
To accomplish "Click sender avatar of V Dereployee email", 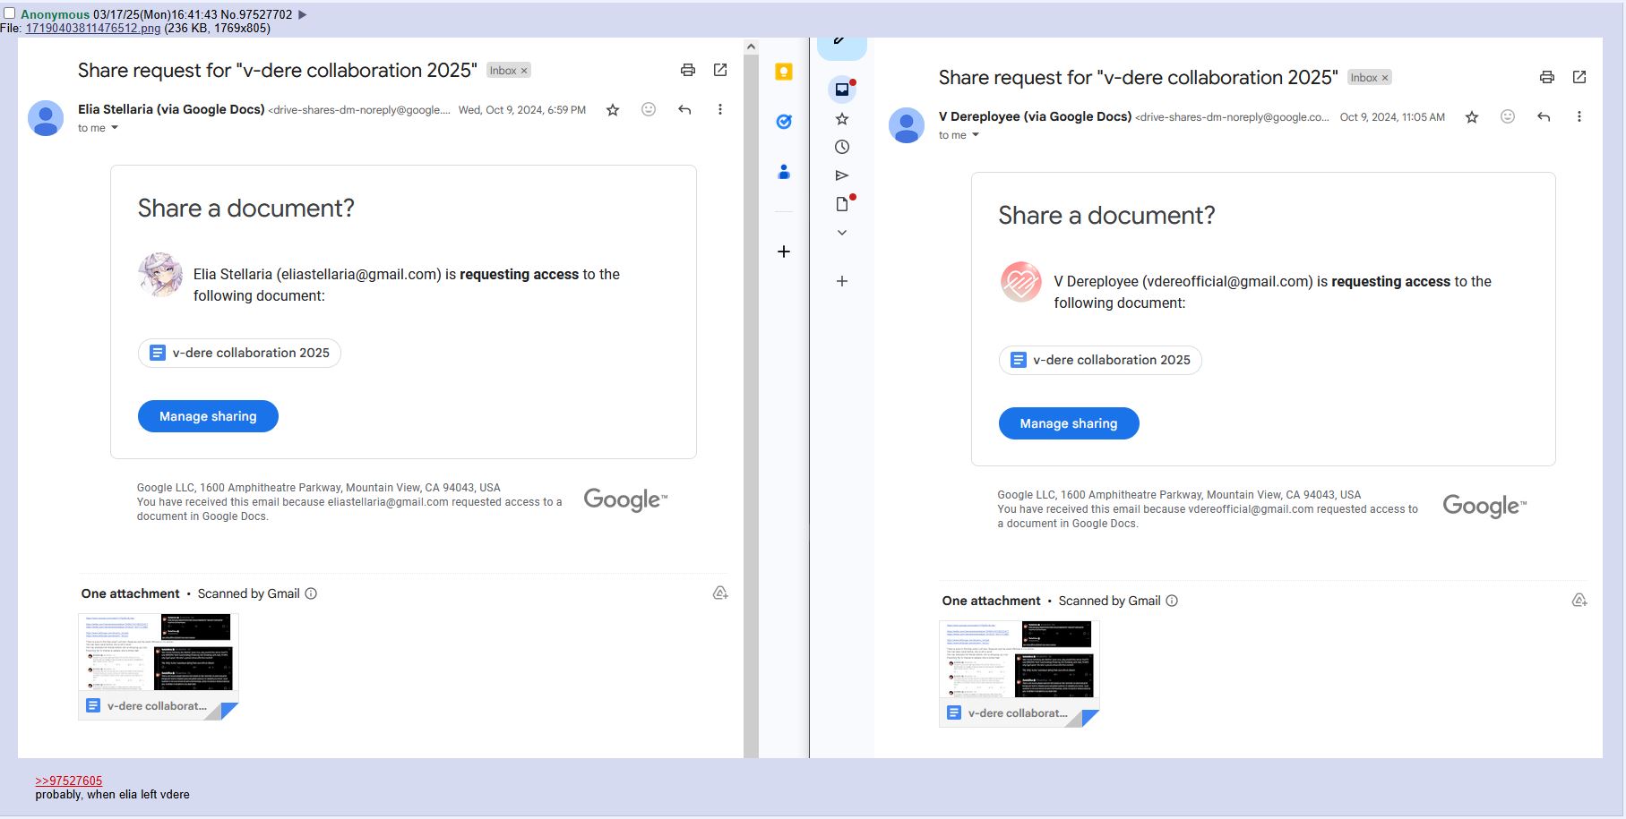I will 907,125.
